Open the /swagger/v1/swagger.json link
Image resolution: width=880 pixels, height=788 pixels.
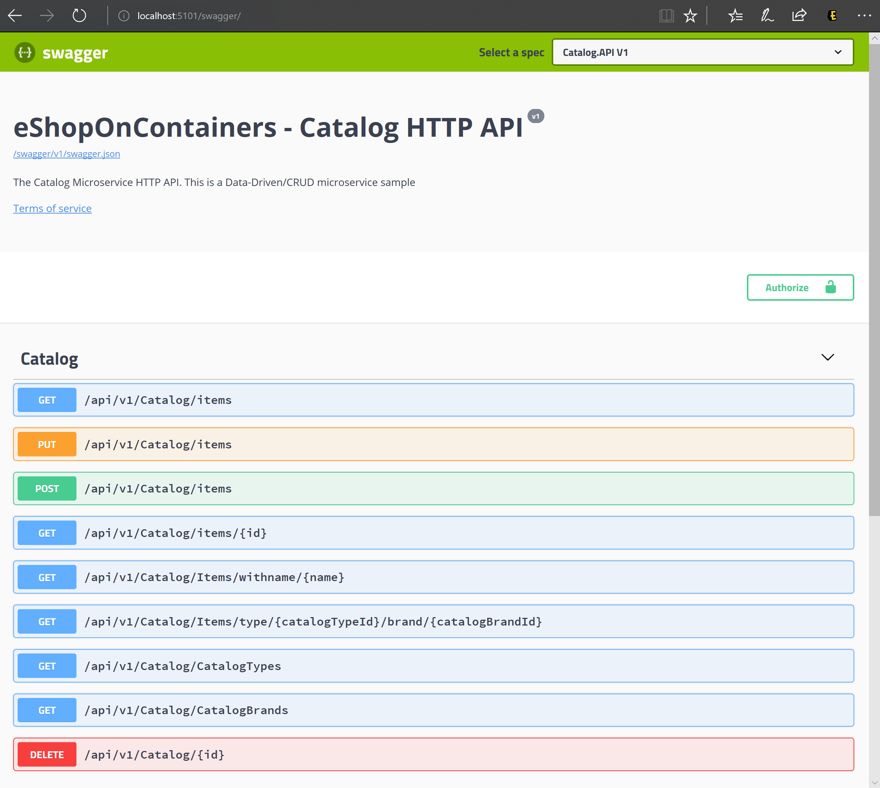66,154
